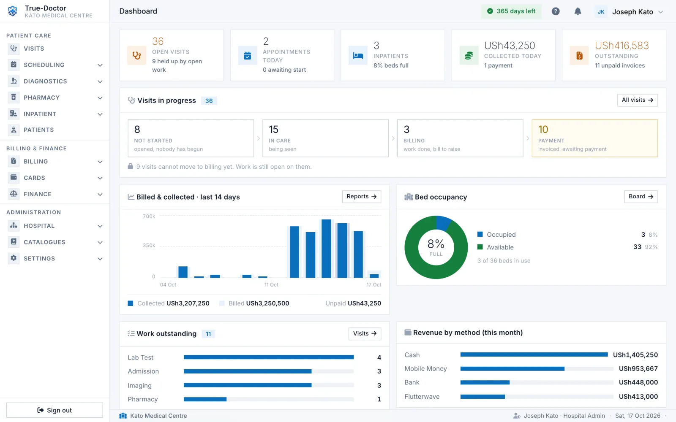Click the Inpatients bed card icon
Screen dimensions: 676x422
point(358,55)
